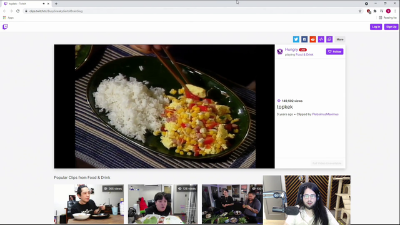Click the 149,502 views text
Image resolution: width=400 pixels, height=225 pixels.
[x=292, y=101]
